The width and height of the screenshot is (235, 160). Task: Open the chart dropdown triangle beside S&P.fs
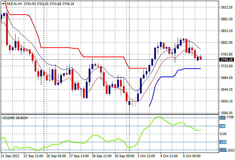click(3, 4)
